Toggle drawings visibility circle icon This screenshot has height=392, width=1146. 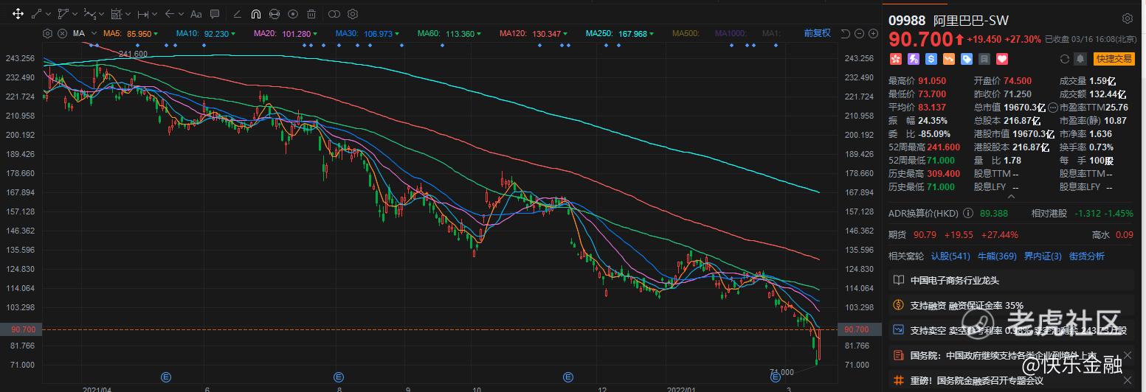click(x=293, y=13)
